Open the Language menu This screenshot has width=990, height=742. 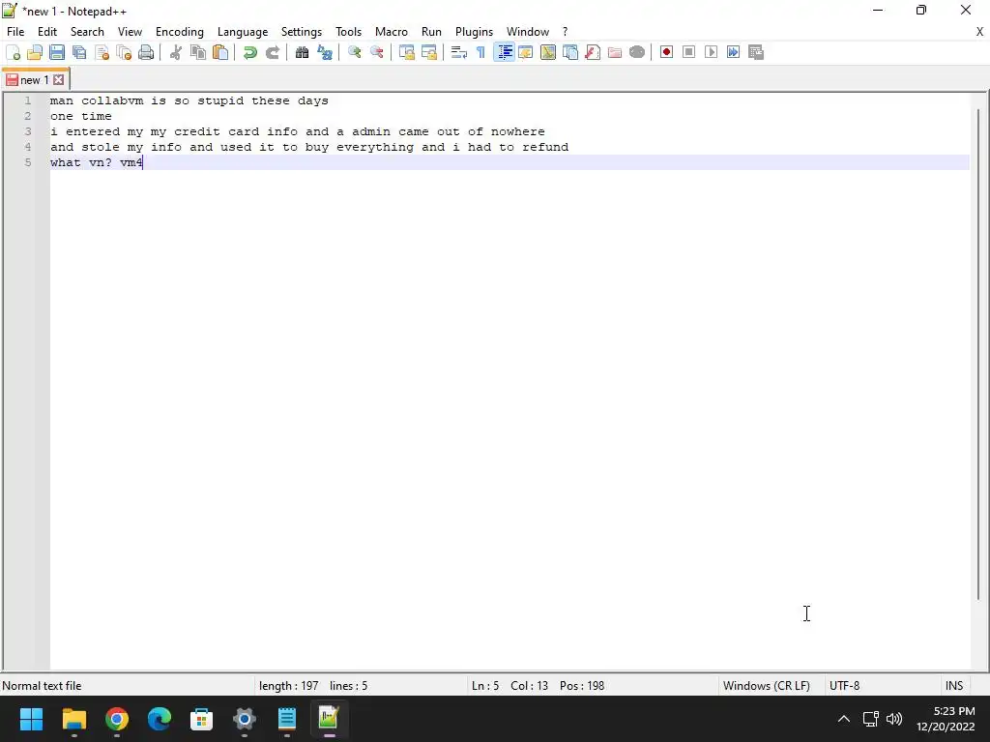pyautogui.click(x=243, y=32)
